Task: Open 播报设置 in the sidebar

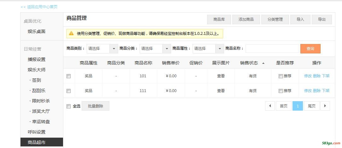Action: point(37,59)
